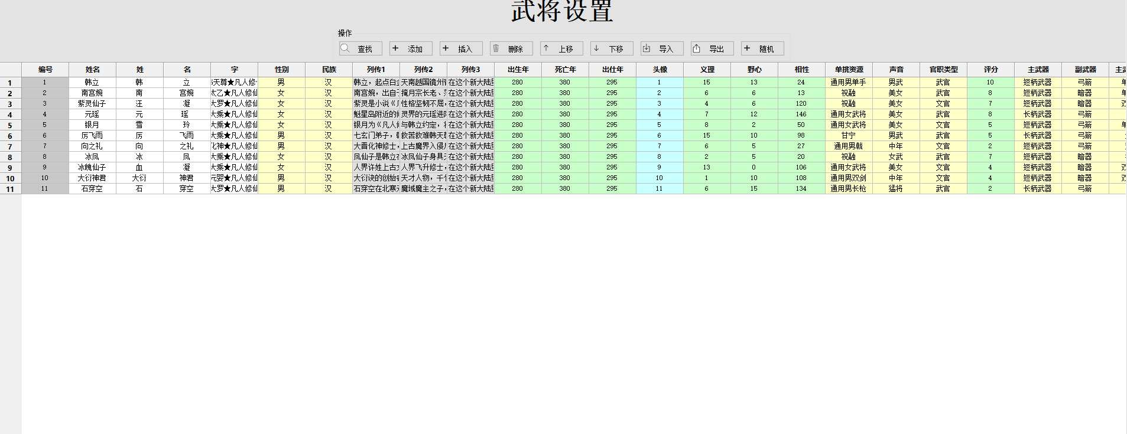Move row down with 下移 button
The width and height of the screenshot is (1127, 434).
click(612, 48)
